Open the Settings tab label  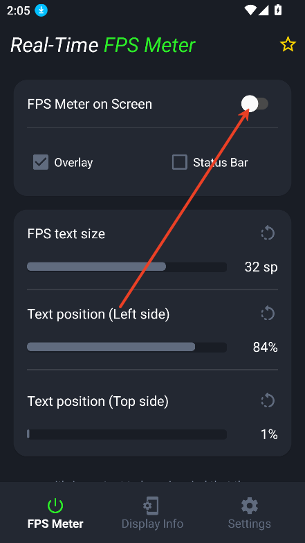pyautogui.click(x=249, y=524)
